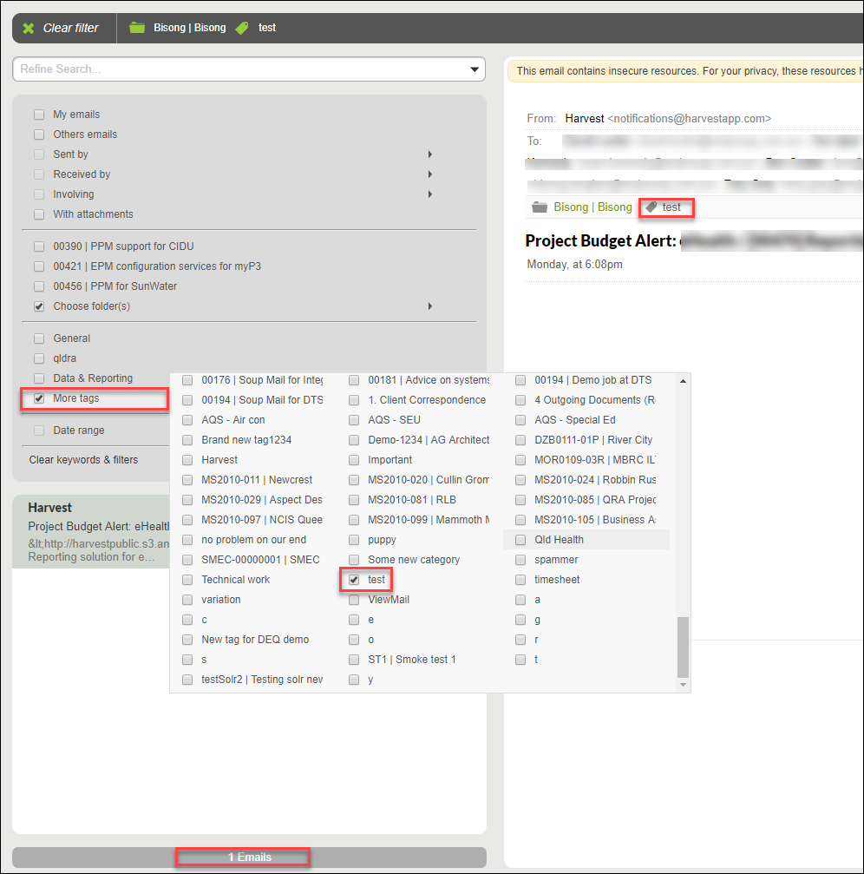Enable the With attachments checkbox

click(39, 214)
